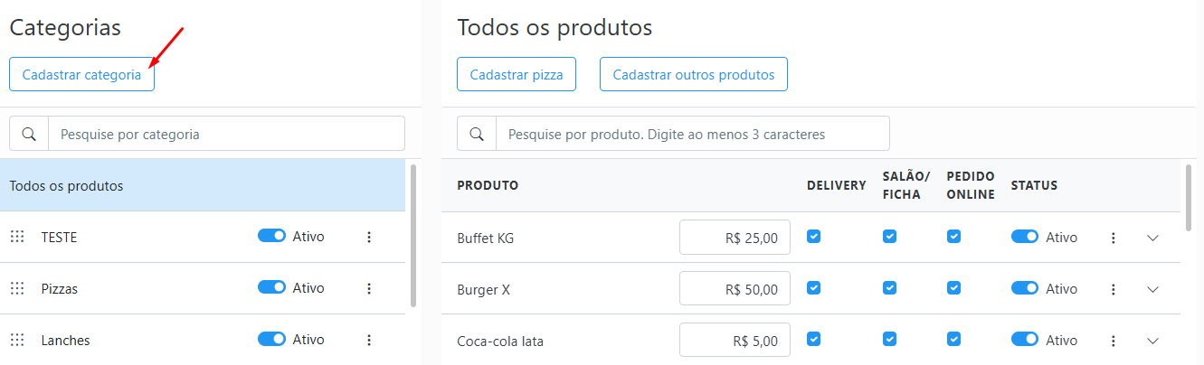Expand the Coca-cola lata row chevron

(1152, 341)
